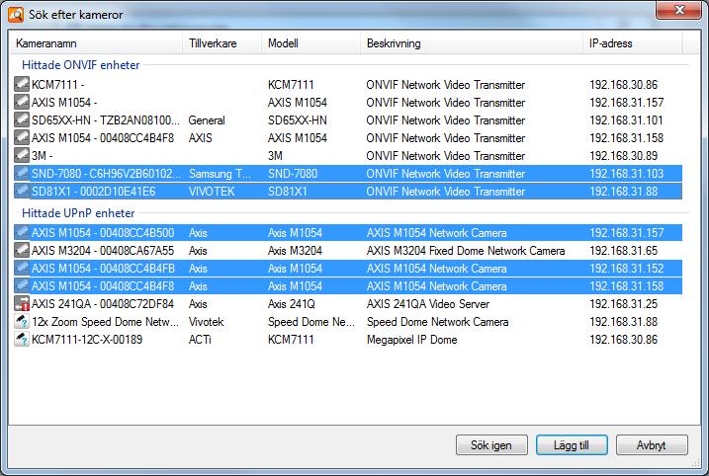Click the General manufacturer cell
The width and height of the screenshot is (709, 476).
[x=207, y=120]
